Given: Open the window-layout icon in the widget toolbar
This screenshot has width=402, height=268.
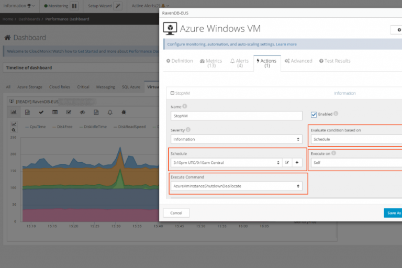Looking at the screenshot, I should (x=55, y=112).
